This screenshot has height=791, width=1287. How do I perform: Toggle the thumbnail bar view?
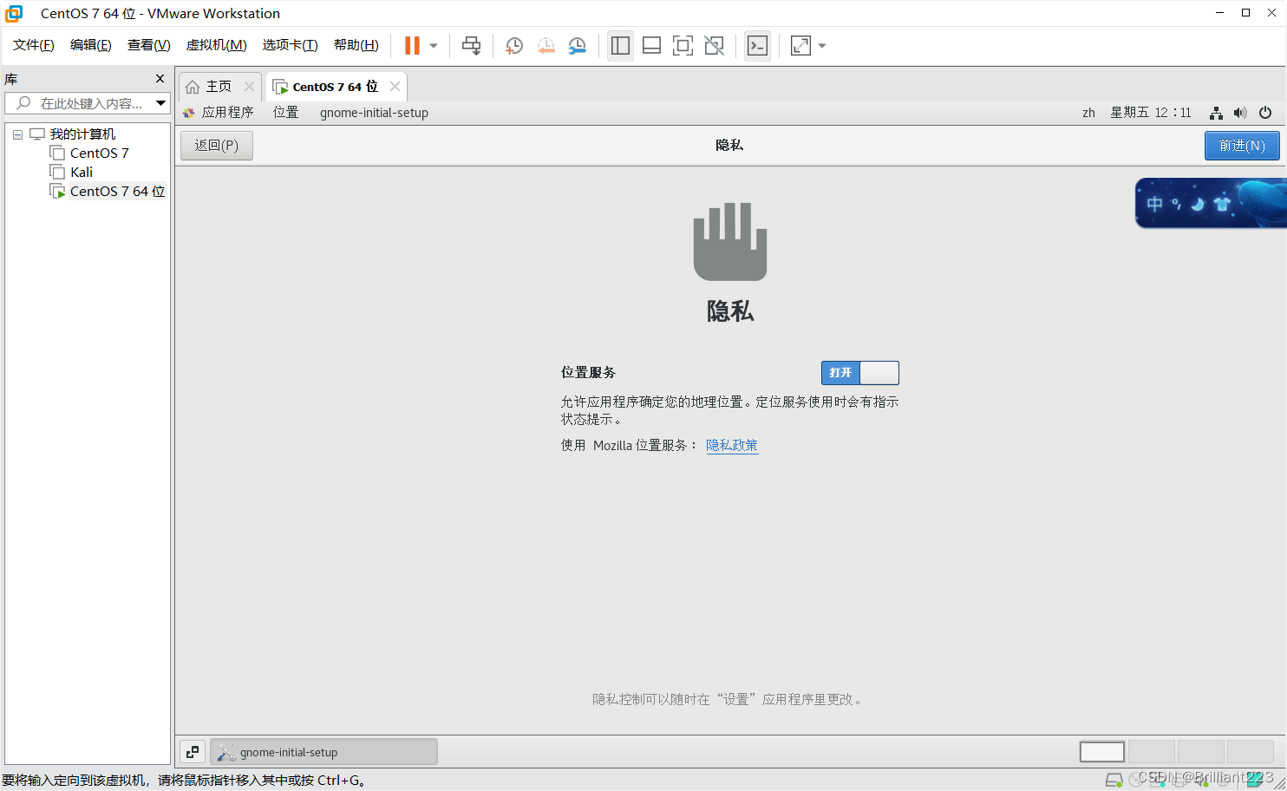click(x=651, y=46)
